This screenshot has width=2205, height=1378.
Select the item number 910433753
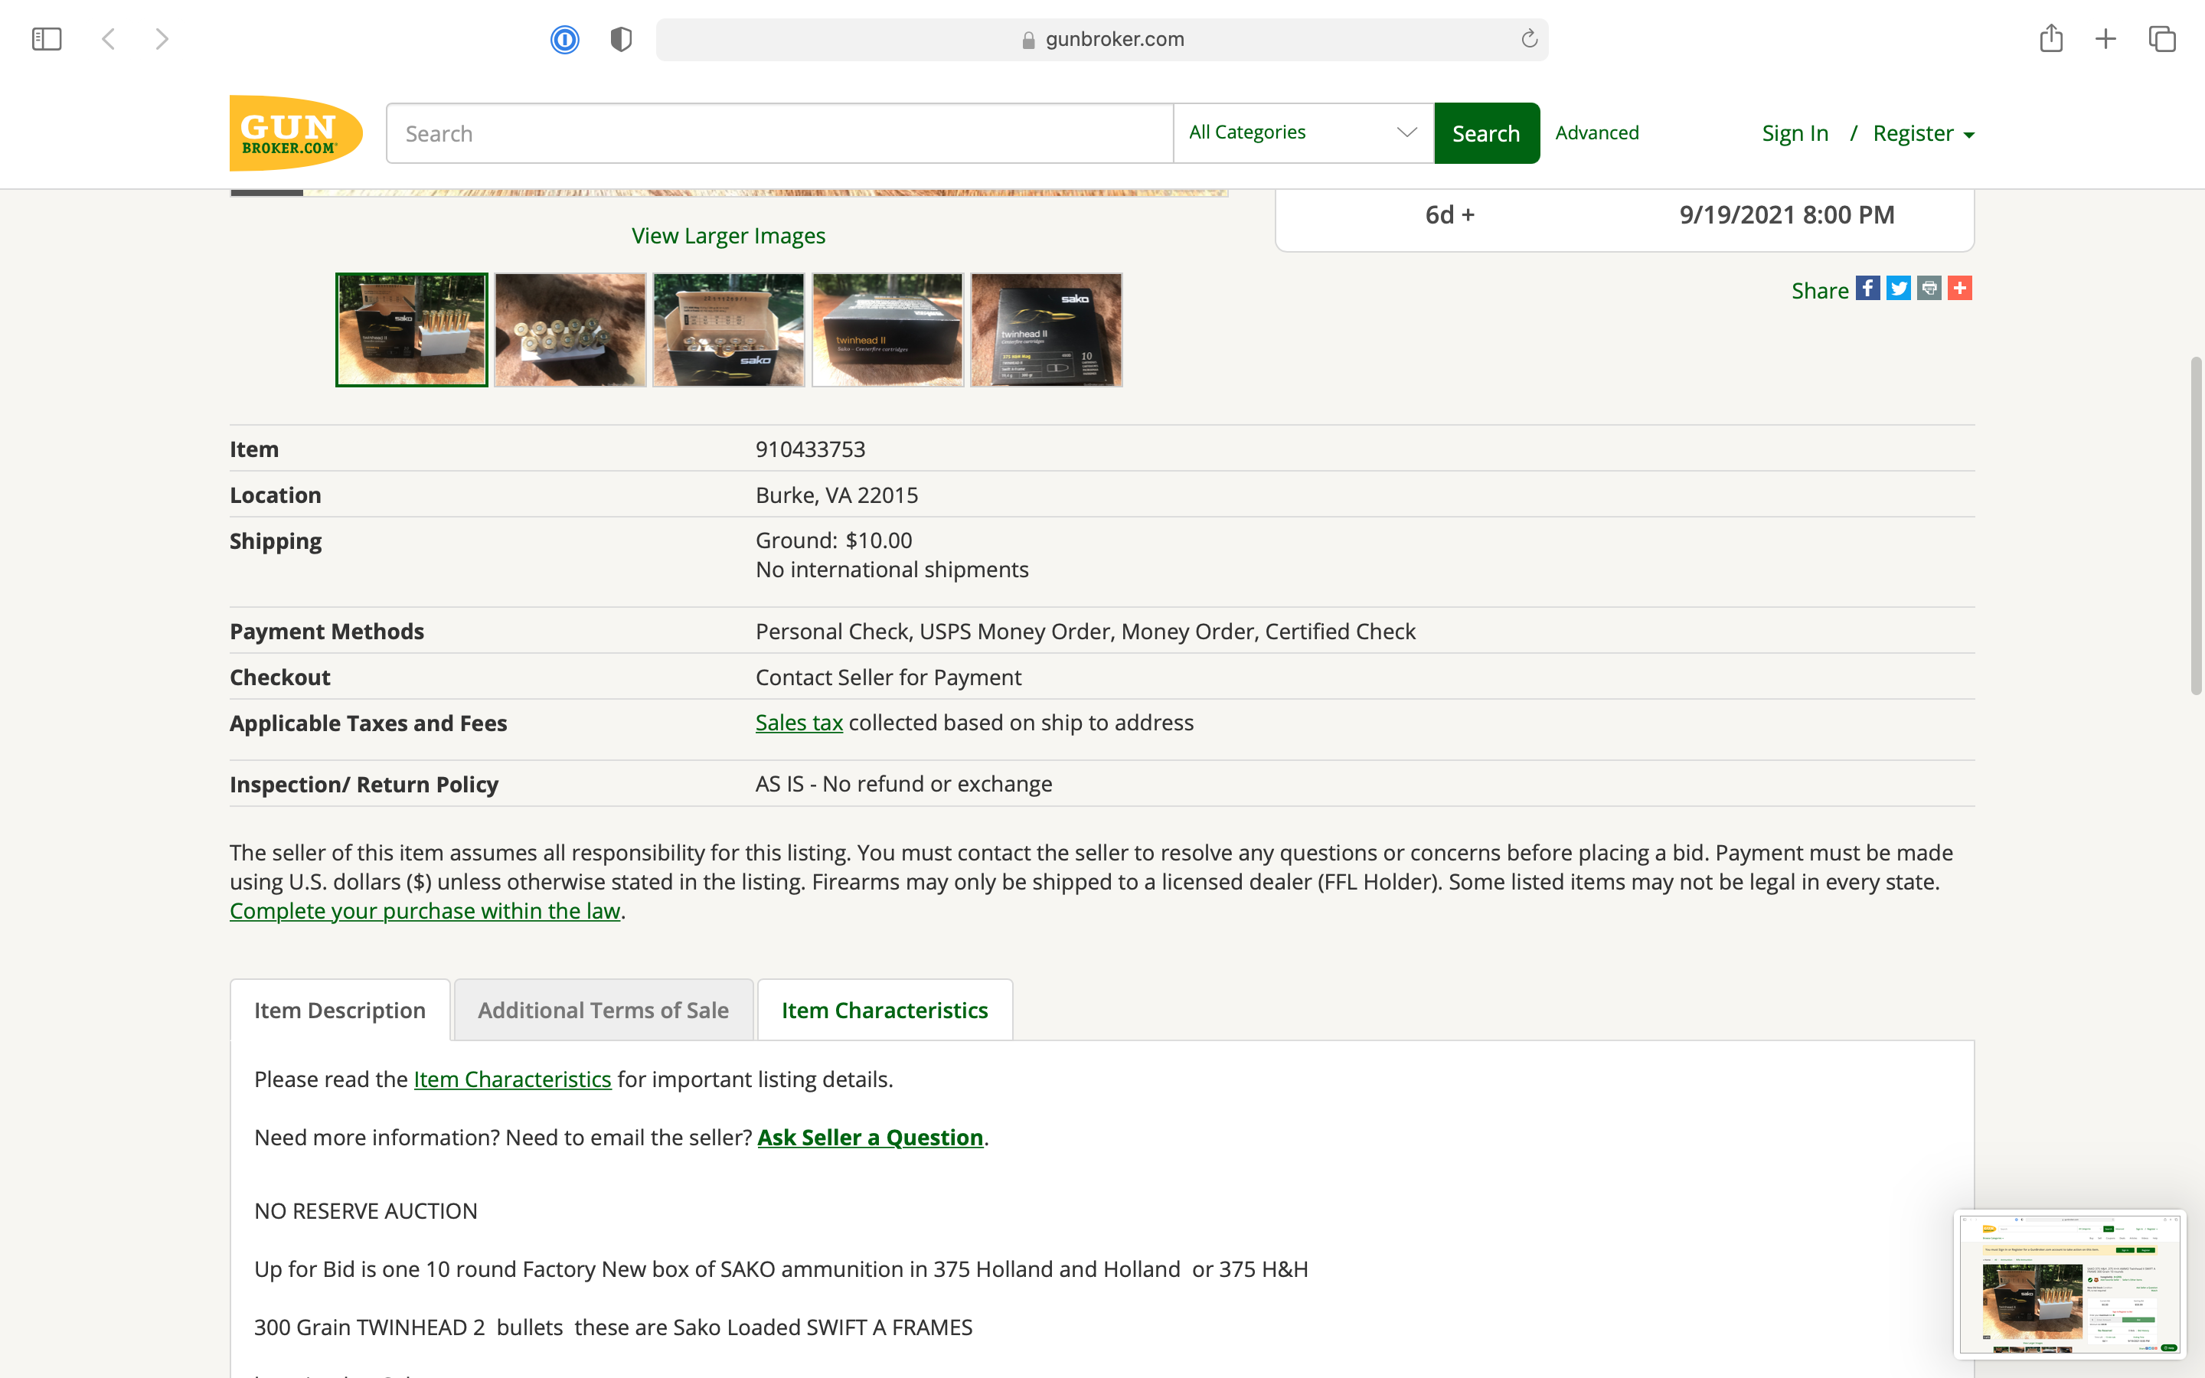pyautogui.click(x=810, y=449)
